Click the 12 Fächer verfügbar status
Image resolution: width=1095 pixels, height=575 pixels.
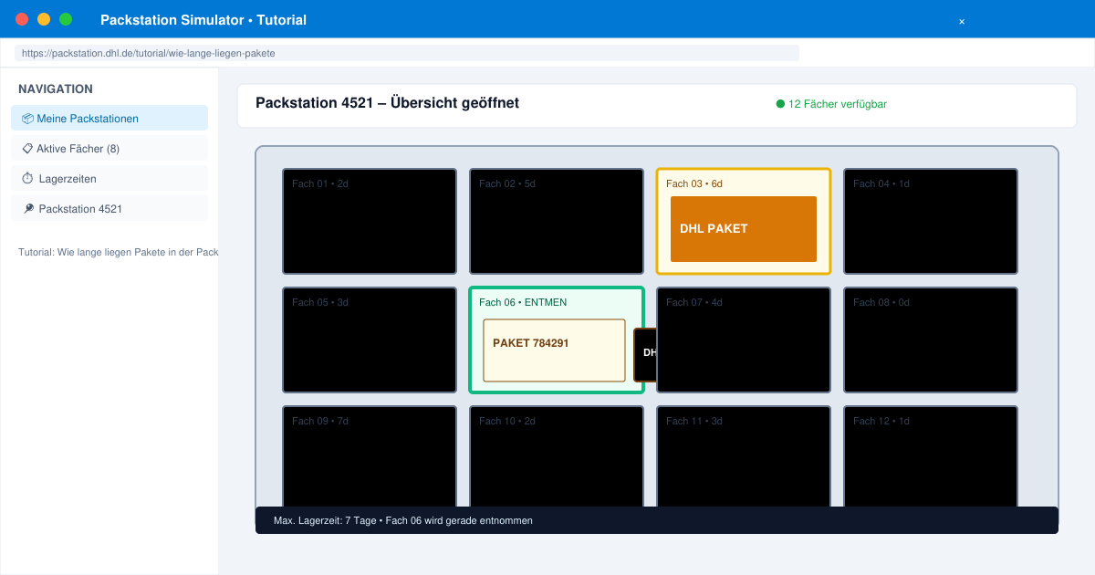click(831, 104)
